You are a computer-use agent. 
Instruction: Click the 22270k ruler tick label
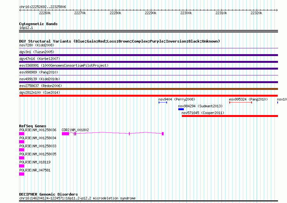(80, 13)
